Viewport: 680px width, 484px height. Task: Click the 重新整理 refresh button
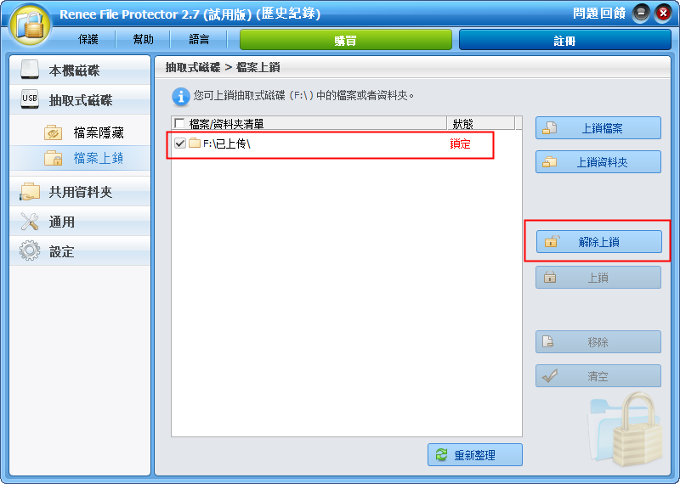click(475, 455)
